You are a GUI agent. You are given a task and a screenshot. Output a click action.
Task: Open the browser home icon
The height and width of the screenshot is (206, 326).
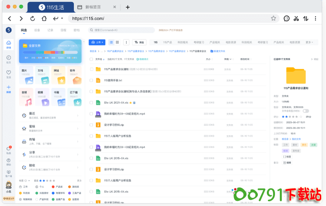[44, 19]
